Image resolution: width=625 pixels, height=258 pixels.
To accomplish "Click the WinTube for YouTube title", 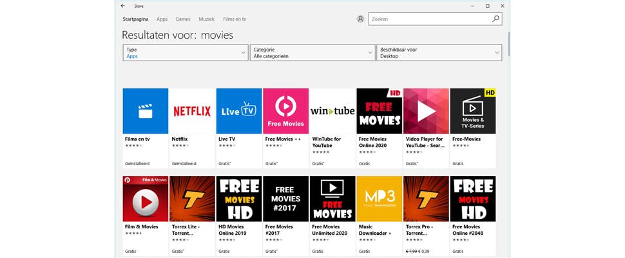I will coord(327,143).
